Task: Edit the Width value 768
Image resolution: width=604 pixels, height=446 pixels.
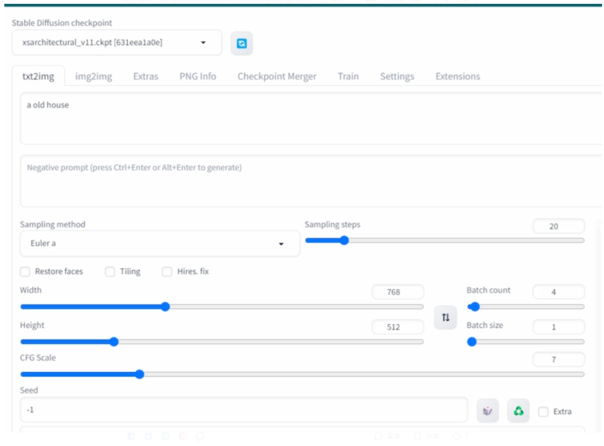Action: tap(398, 292)
